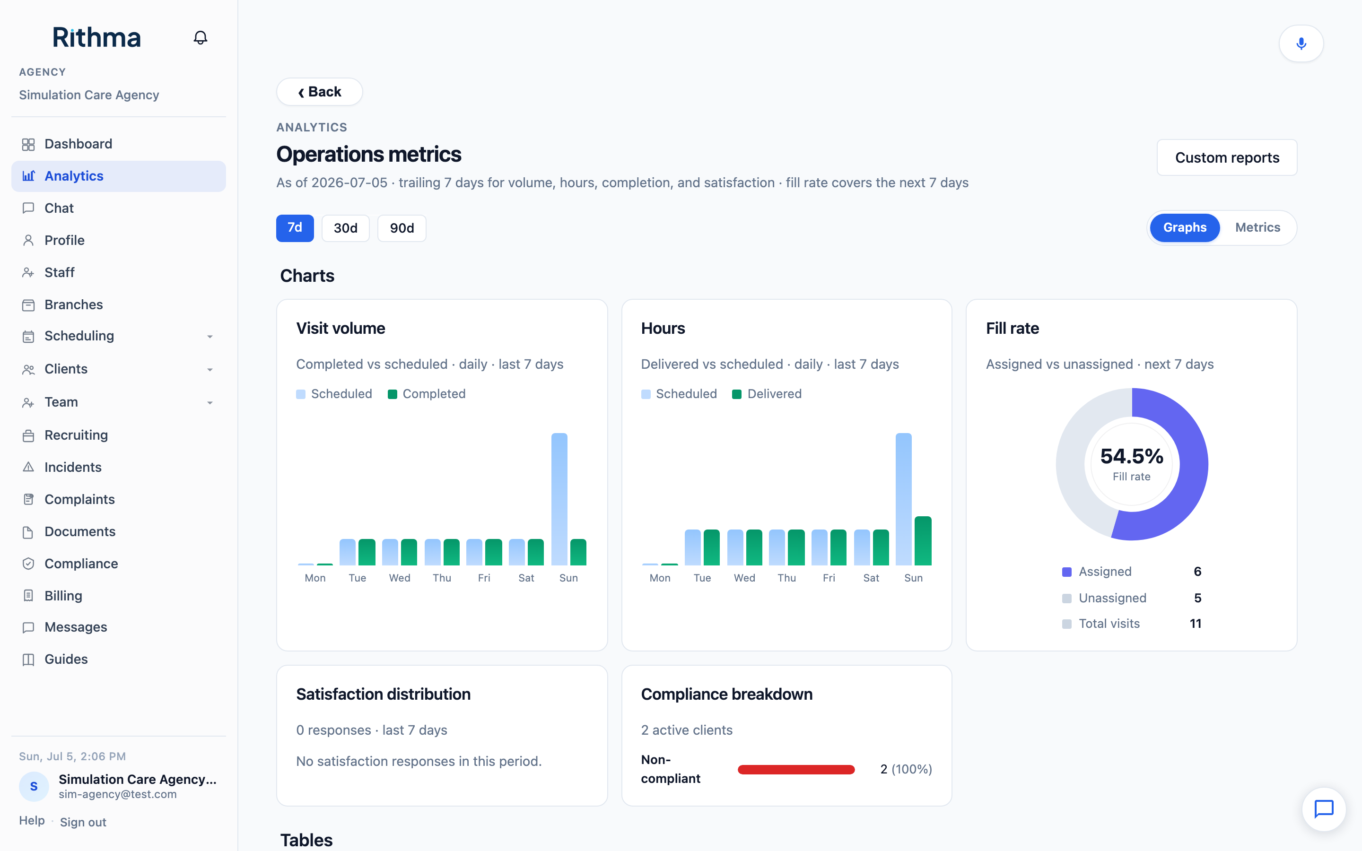Click the Completed legend swatch in Visit volume
The height and width of the screenshot is (851, 1362).
click(x=392, y=394)
